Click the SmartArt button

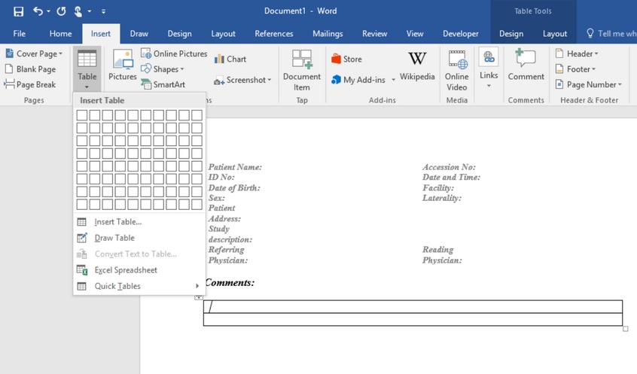pos(163,84)
